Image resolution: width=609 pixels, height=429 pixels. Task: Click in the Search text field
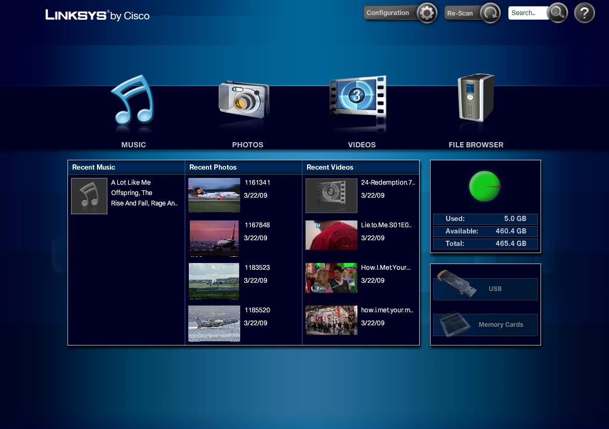pos(527,13)
